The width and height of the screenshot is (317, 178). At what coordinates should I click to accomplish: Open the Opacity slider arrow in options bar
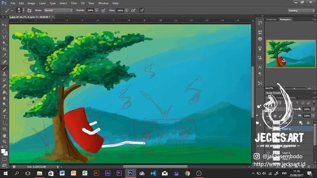coord(97,10)
